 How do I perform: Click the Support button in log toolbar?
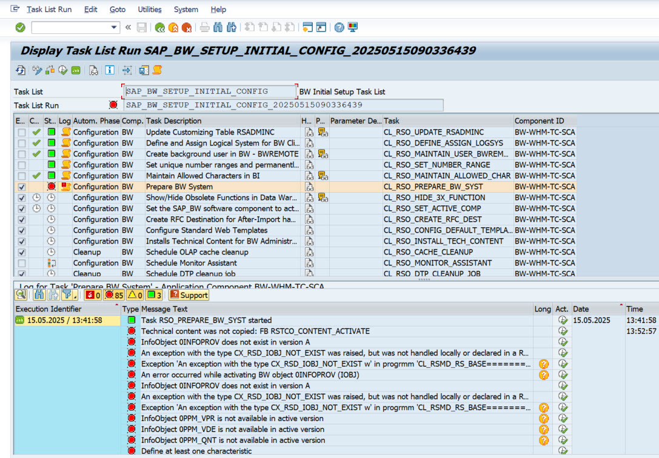[x=189, y=295]
